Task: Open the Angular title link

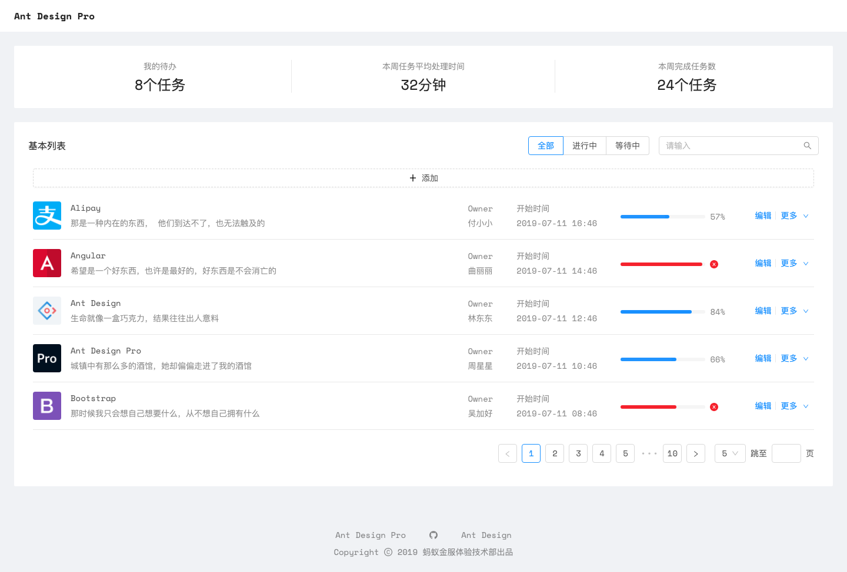Action: point(88,255)
